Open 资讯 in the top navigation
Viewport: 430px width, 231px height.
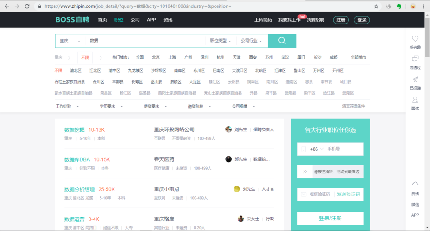click(x=168, y=20)
